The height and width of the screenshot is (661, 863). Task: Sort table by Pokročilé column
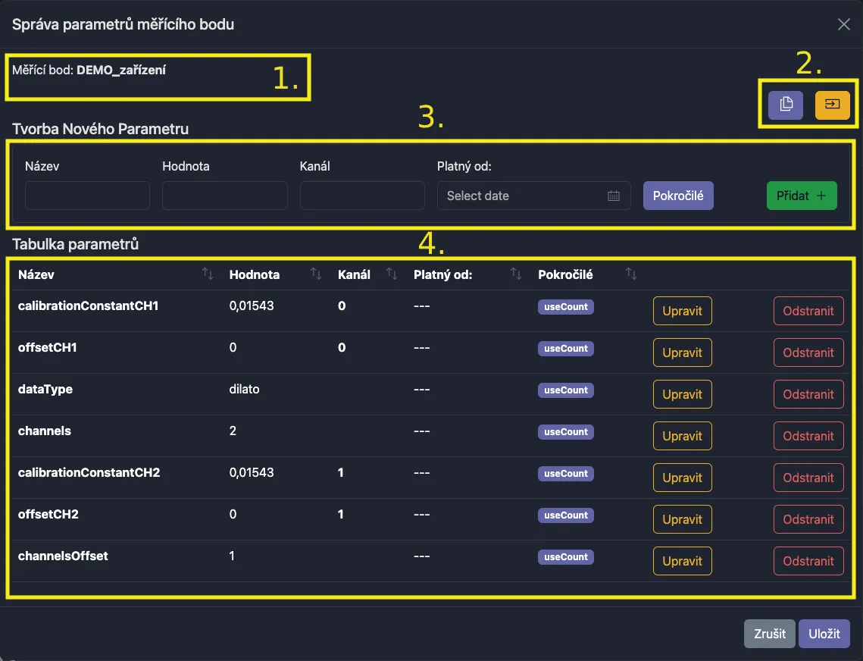(x=630, y=274)
